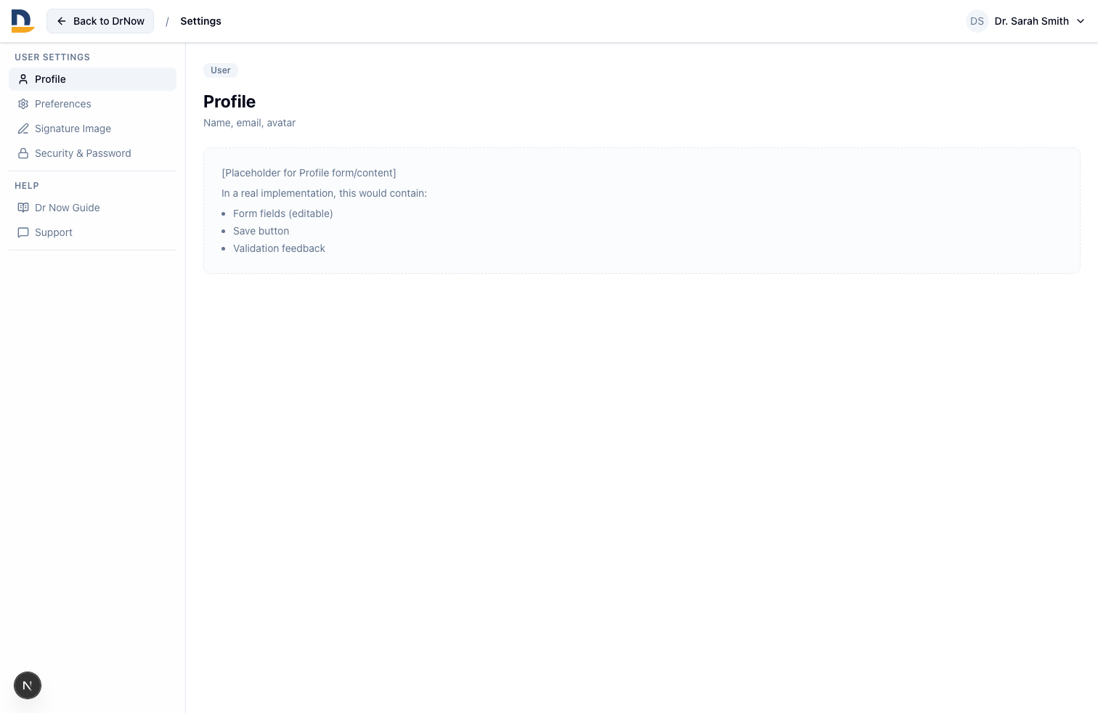This screenshot has width=1098, height=713.
Task: Click the Dr Now Guide book icon
Action: click(x=23, y=208)
